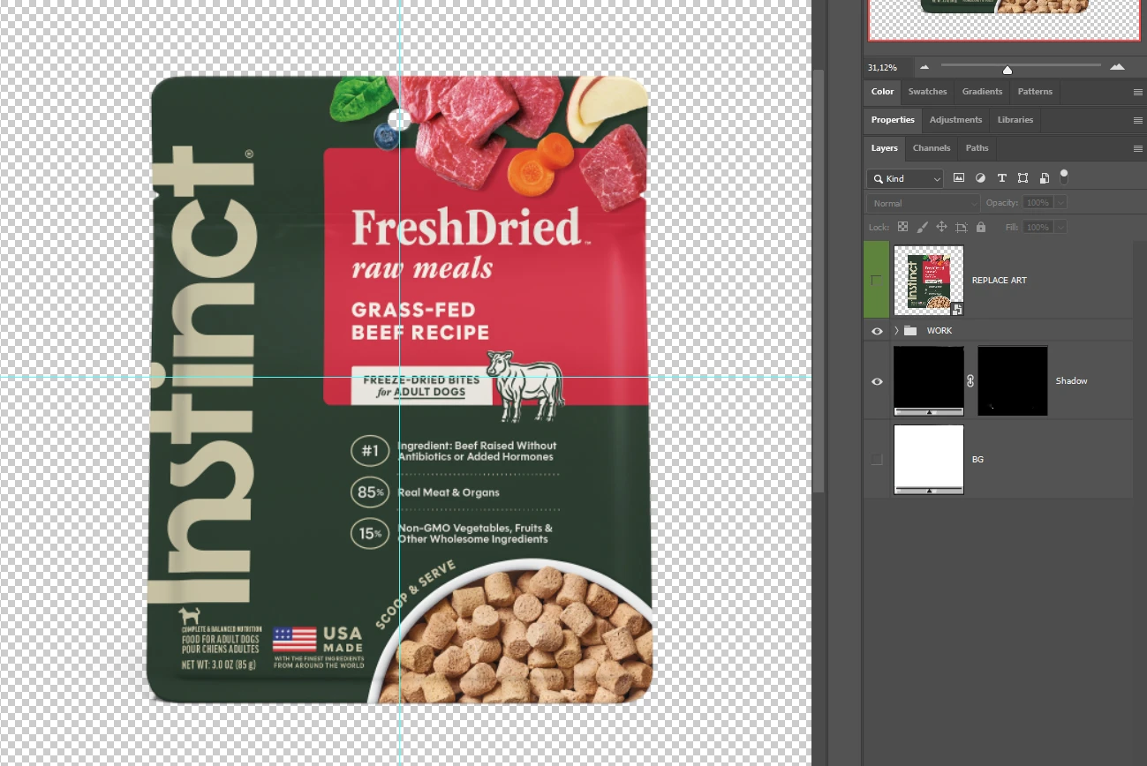Click the USA flag on the canvas artwork
This screenshot has width=1147, height=766.
pyautogui.click(x=294, y=639)
